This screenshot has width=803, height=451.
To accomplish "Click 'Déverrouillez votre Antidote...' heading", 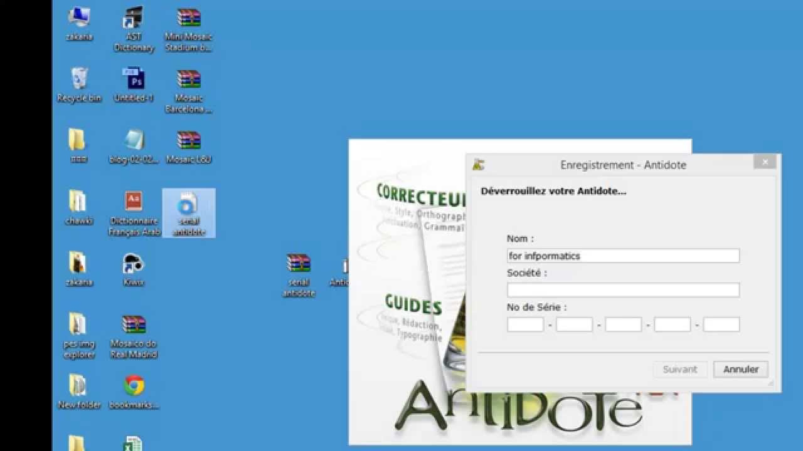I will click(x=553, y=191).
